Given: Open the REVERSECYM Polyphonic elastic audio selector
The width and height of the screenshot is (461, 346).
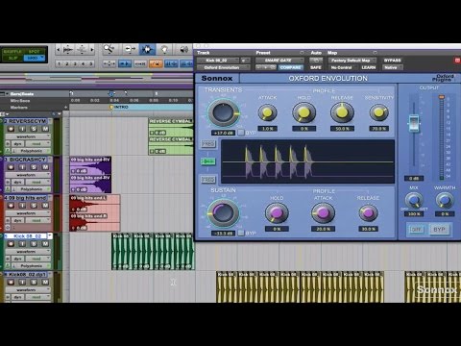Looking at the screenshot, I should coord(31,151).
